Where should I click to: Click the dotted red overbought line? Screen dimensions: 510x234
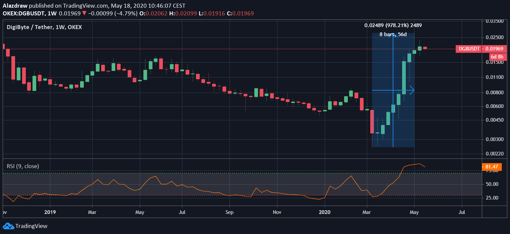[235, 196]
